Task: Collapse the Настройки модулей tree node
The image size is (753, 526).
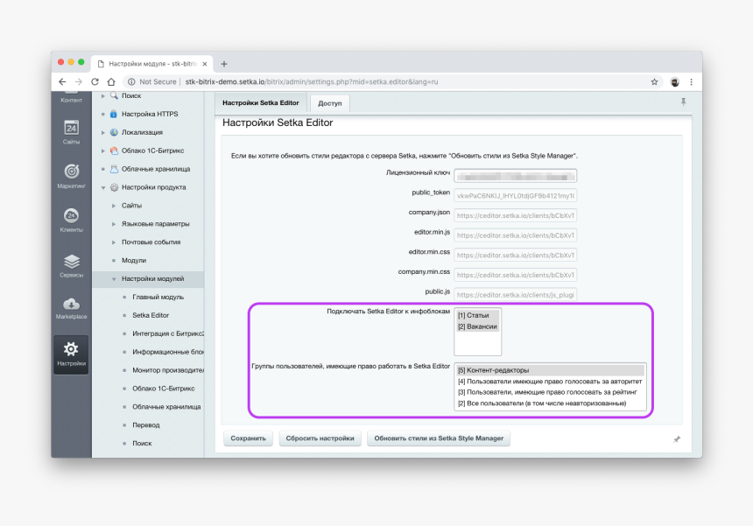Action: 113,279
